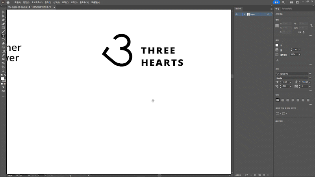
Task: Select the Curvature tool
Action: click(3, 24)
